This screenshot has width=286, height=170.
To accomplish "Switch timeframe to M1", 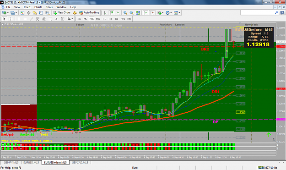I will (79, 19).
